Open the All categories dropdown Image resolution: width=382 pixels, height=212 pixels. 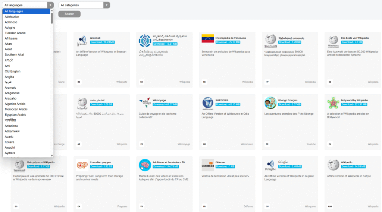84,5
